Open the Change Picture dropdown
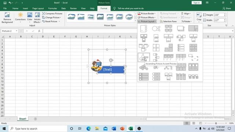Screen dimensions: 235x132 pyautogui.click(x=51, y=18)
